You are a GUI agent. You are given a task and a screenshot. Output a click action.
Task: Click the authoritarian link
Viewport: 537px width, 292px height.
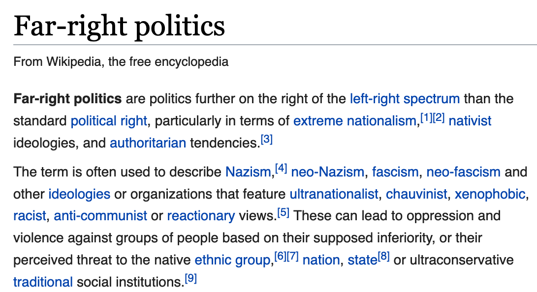[x=148, y=143]
